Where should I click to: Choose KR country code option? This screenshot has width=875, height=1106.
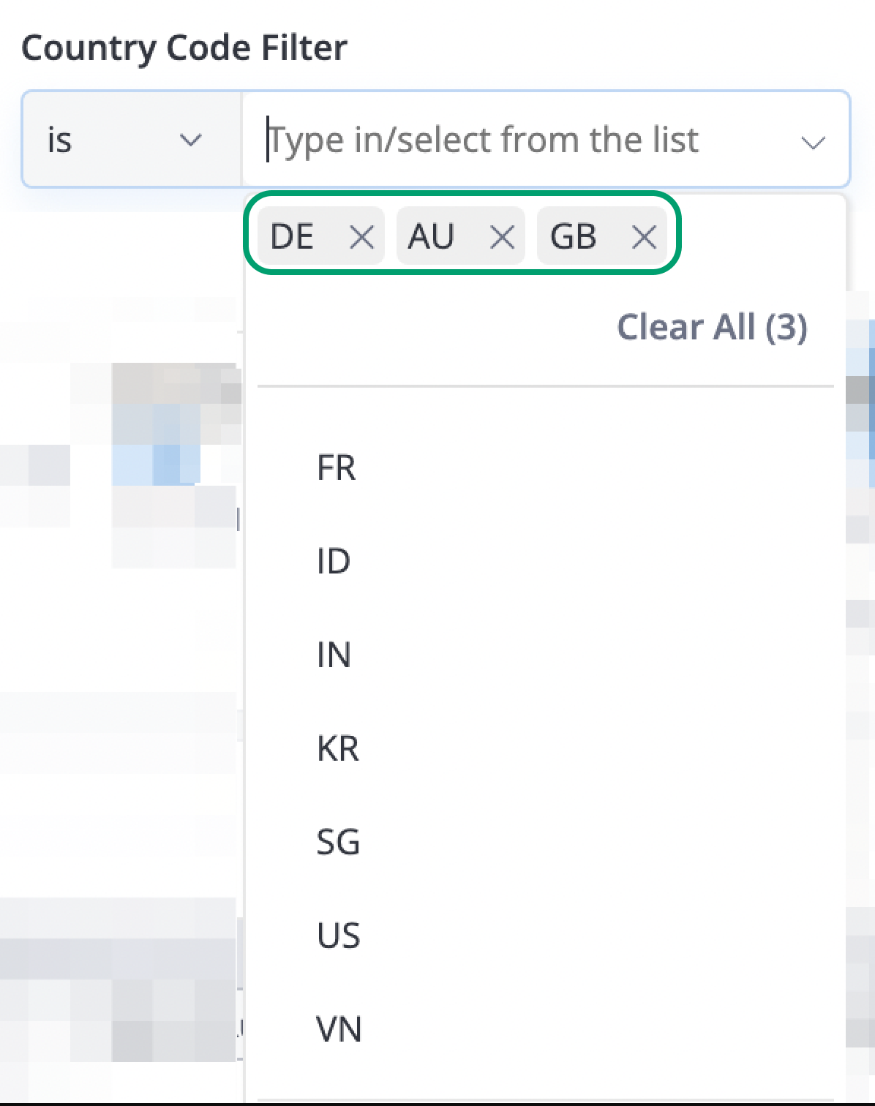[545, 748]
